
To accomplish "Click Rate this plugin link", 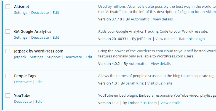I will (x=192, y=39).
